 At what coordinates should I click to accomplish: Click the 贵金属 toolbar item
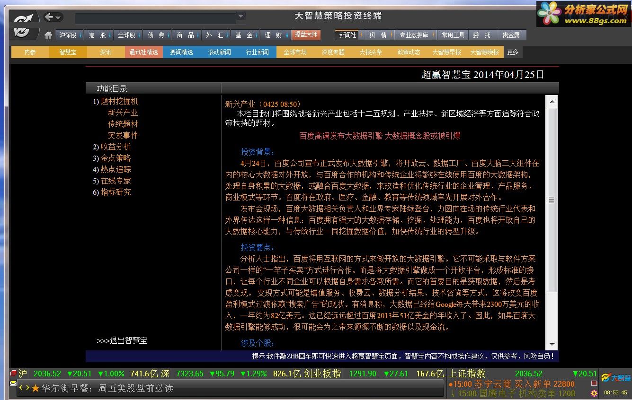(511, 35)
